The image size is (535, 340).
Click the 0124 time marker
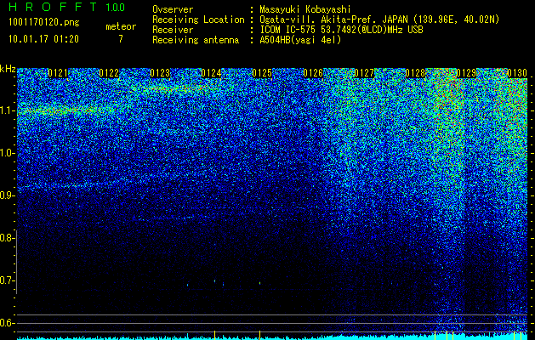211,73
